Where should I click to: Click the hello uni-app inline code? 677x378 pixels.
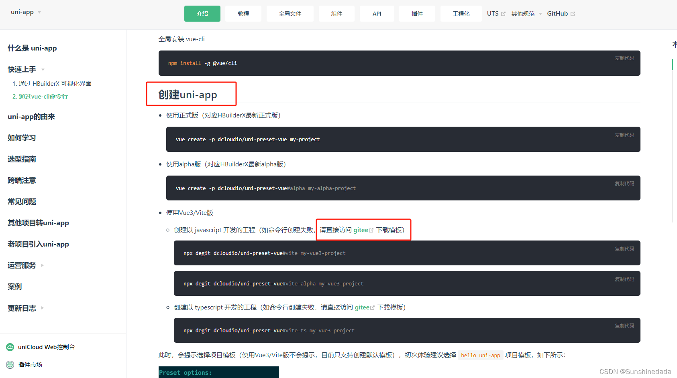[481, 355]
